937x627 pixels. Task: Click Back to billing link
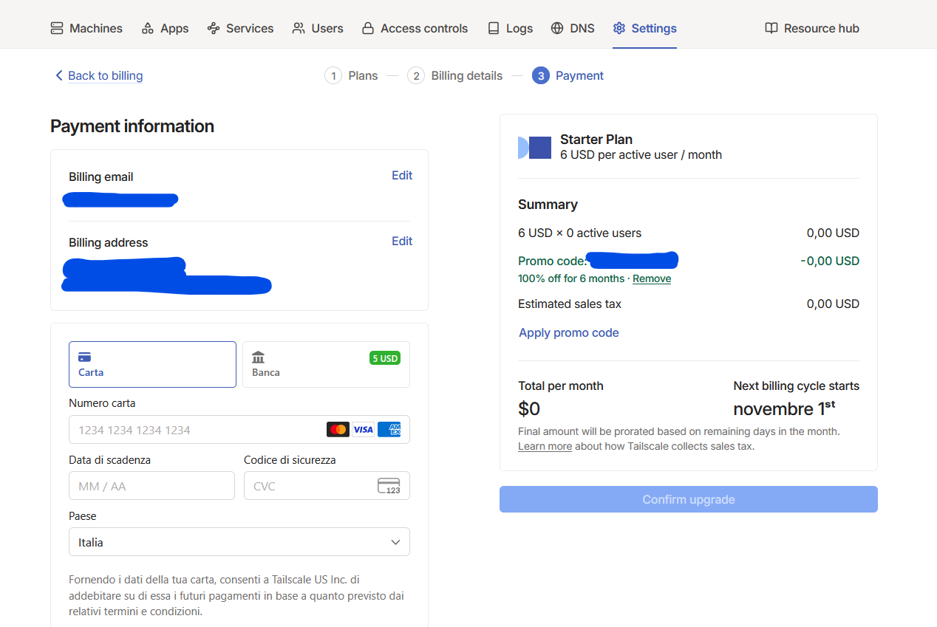pos(105,75)
